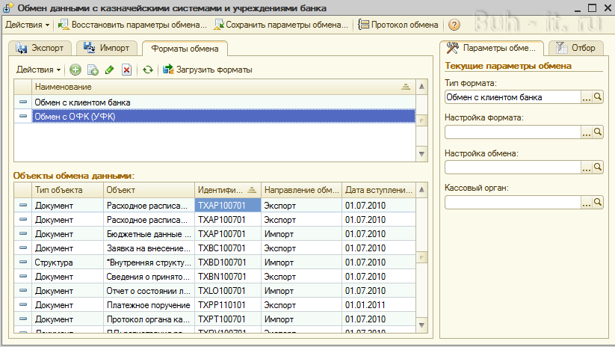Click Восстановить параметры обмена button
This screenshot has height=347, width=615.
click(x=132, y=25)
